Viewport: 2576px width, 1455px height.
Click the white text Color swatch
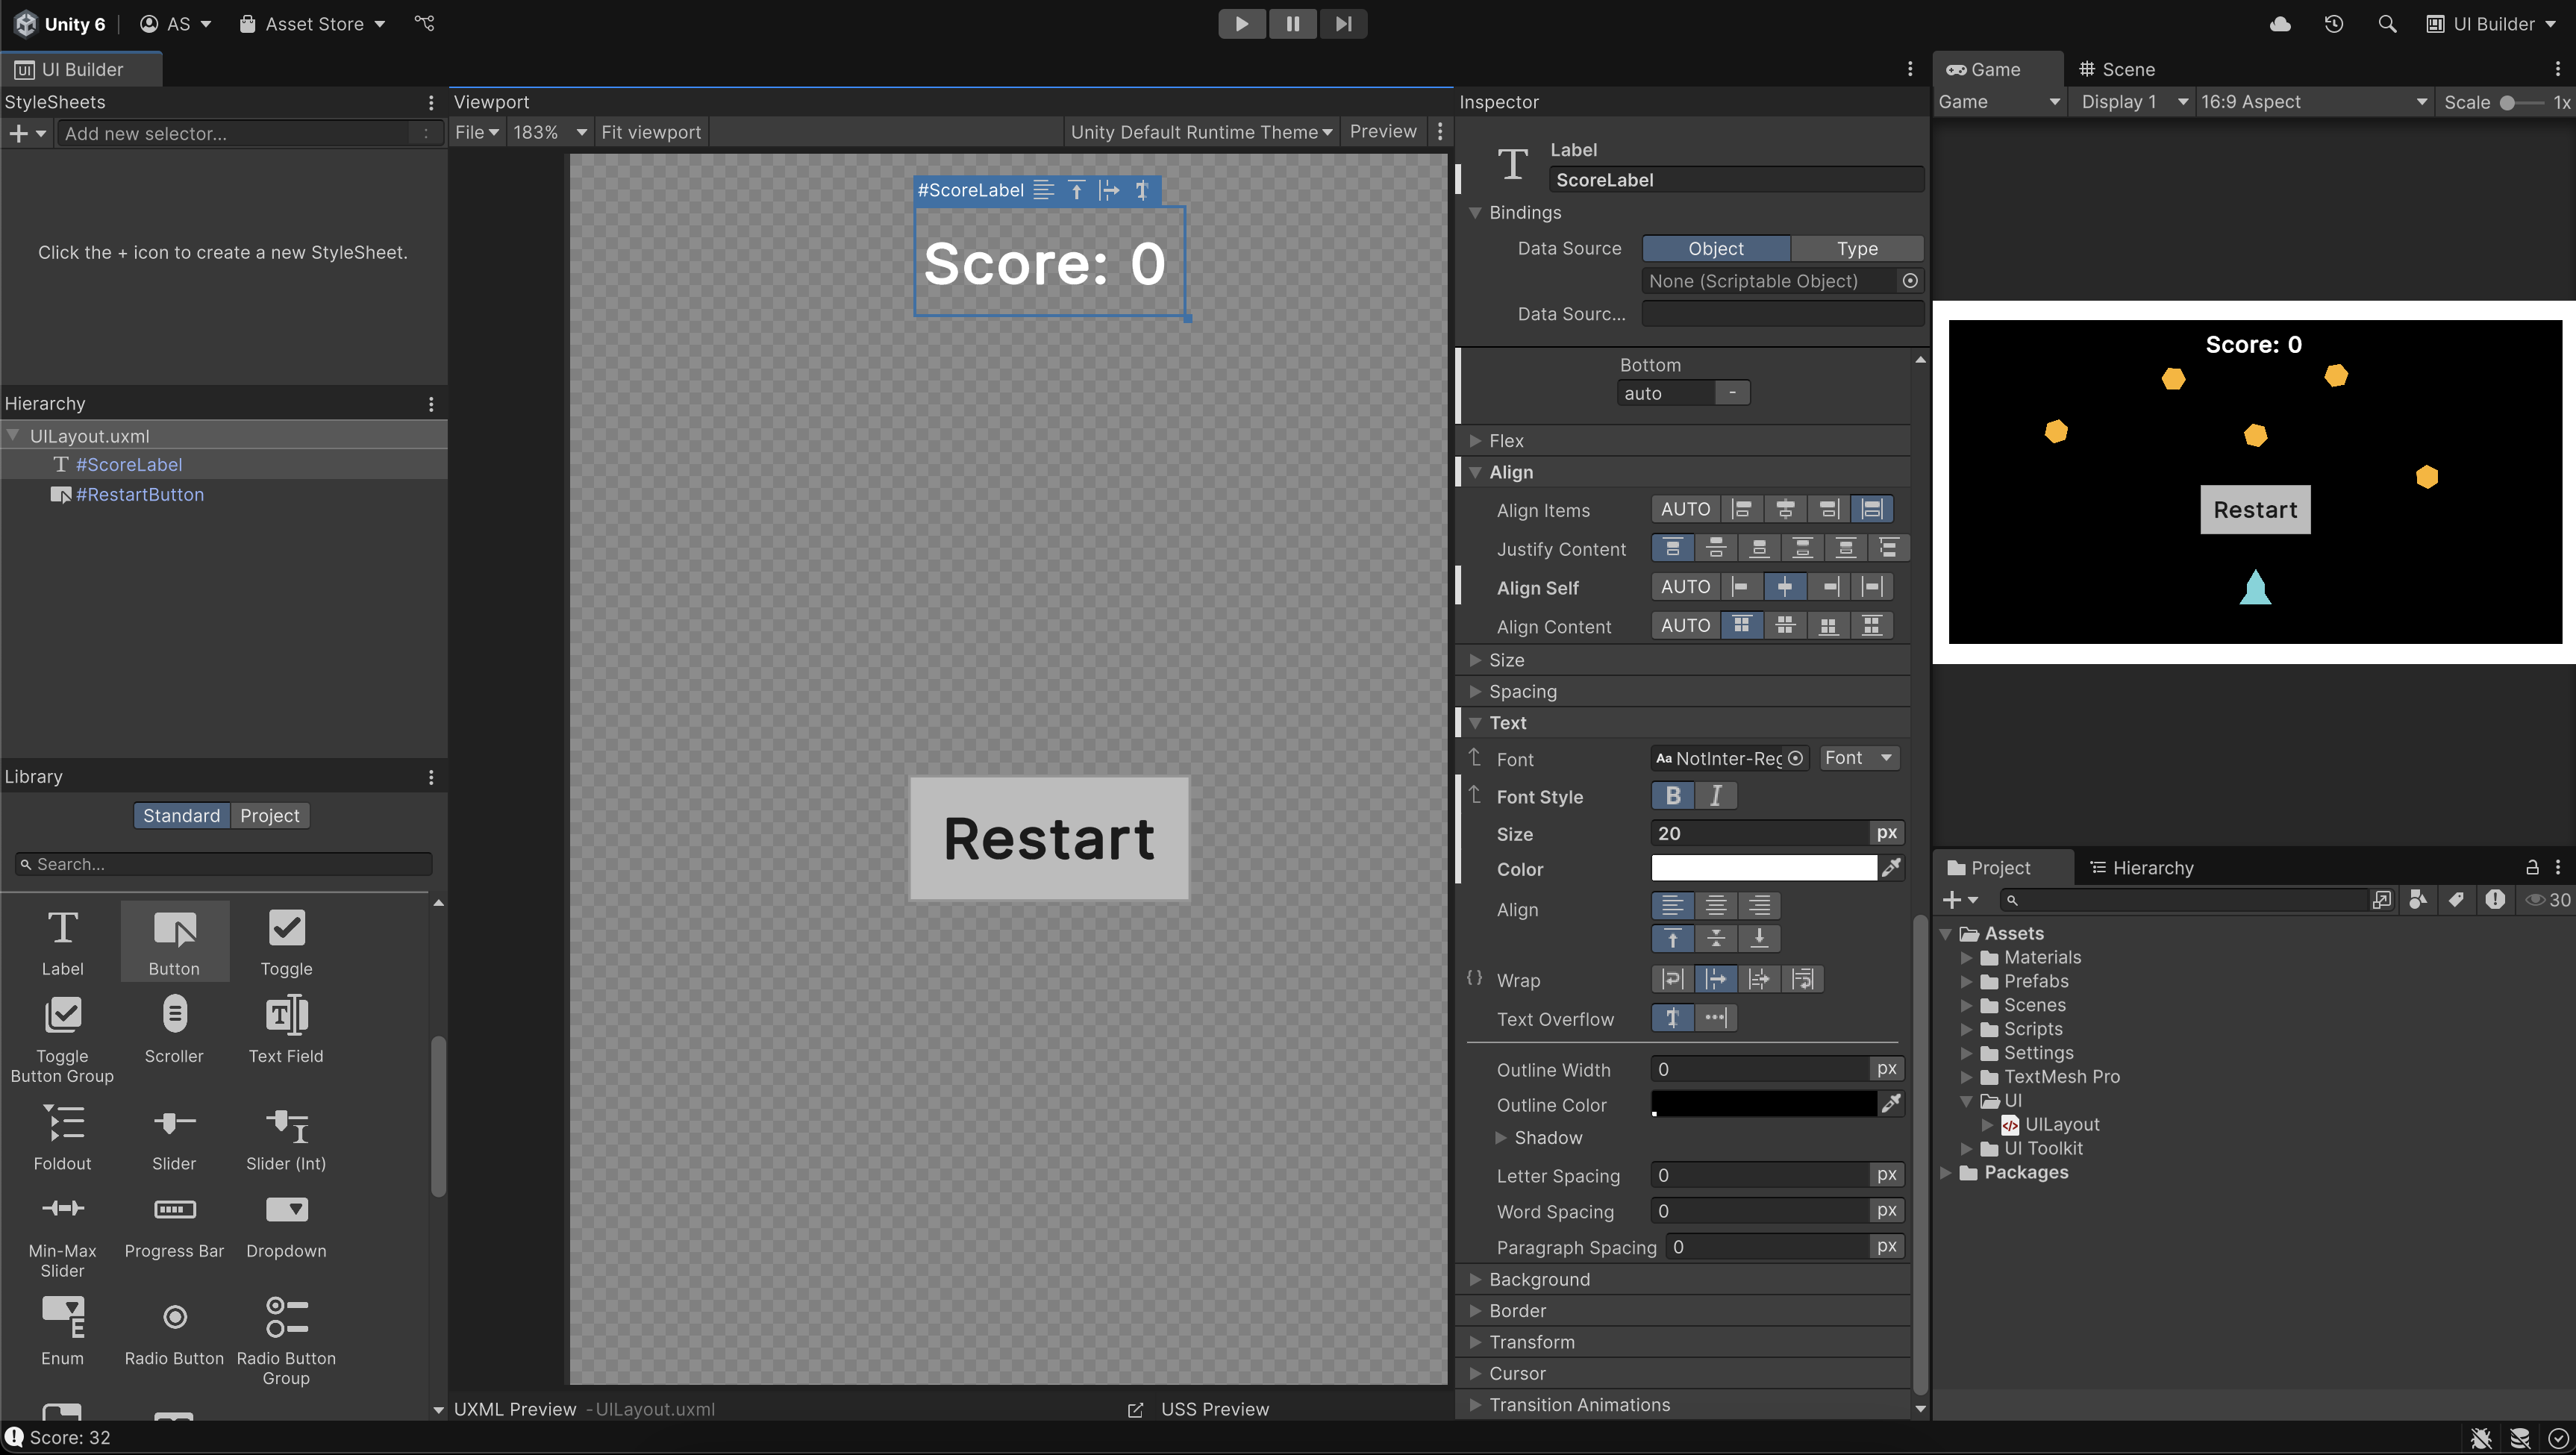click(x=1763, y=868)
